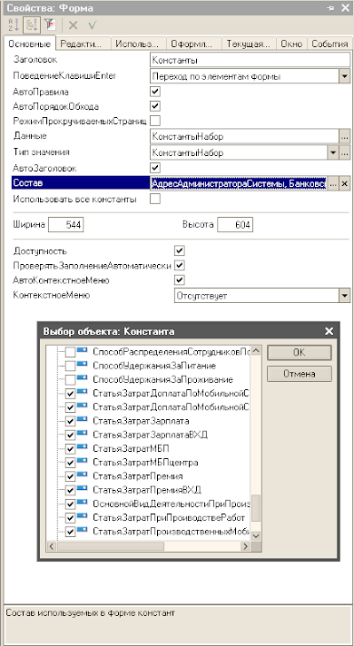Click constant icon beside СпособУдержанияЗаПроживание
Image resolution: width=354 pixels, height=646 pixels.
tap(82, 377)
